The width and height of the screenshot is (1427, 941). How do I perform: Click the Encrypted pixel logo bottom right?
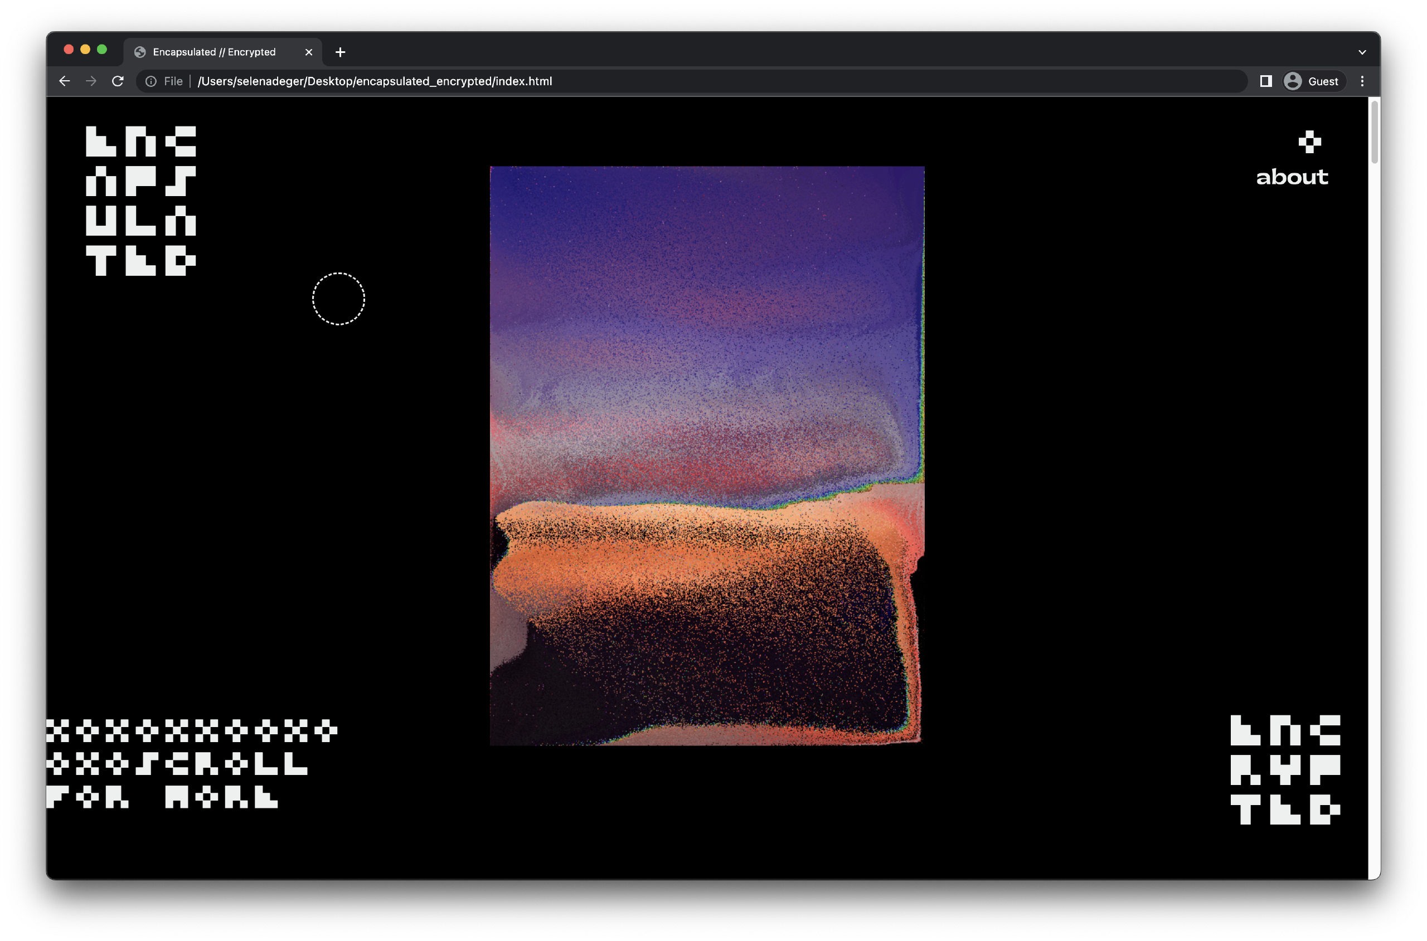click(x=1285, y=769)
